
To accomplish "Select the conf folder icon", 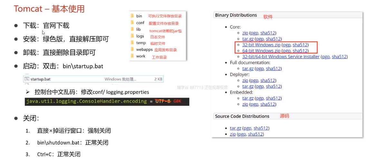I will click(132, 23).
